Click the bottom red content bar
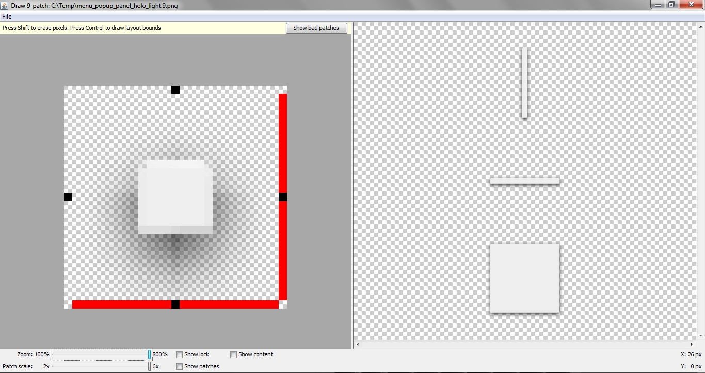 (175, 304)
